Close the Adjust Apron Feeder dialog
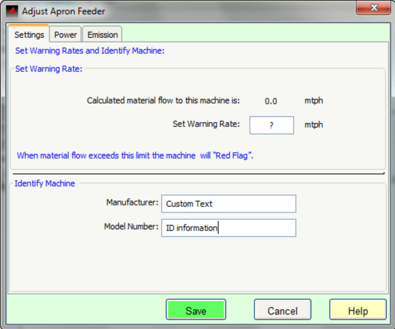Image resolution: width=395 pixels, height=329 pixels. [x=374, y=8]
